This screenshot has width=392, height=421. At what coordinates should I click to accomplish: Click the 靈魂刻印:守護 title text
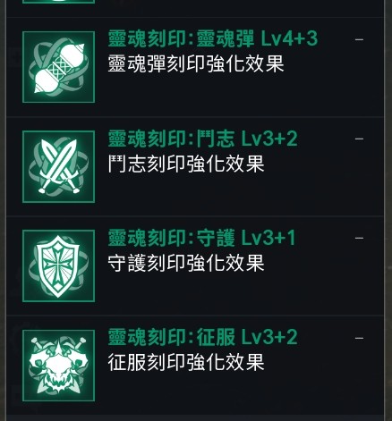coord(171,238)
